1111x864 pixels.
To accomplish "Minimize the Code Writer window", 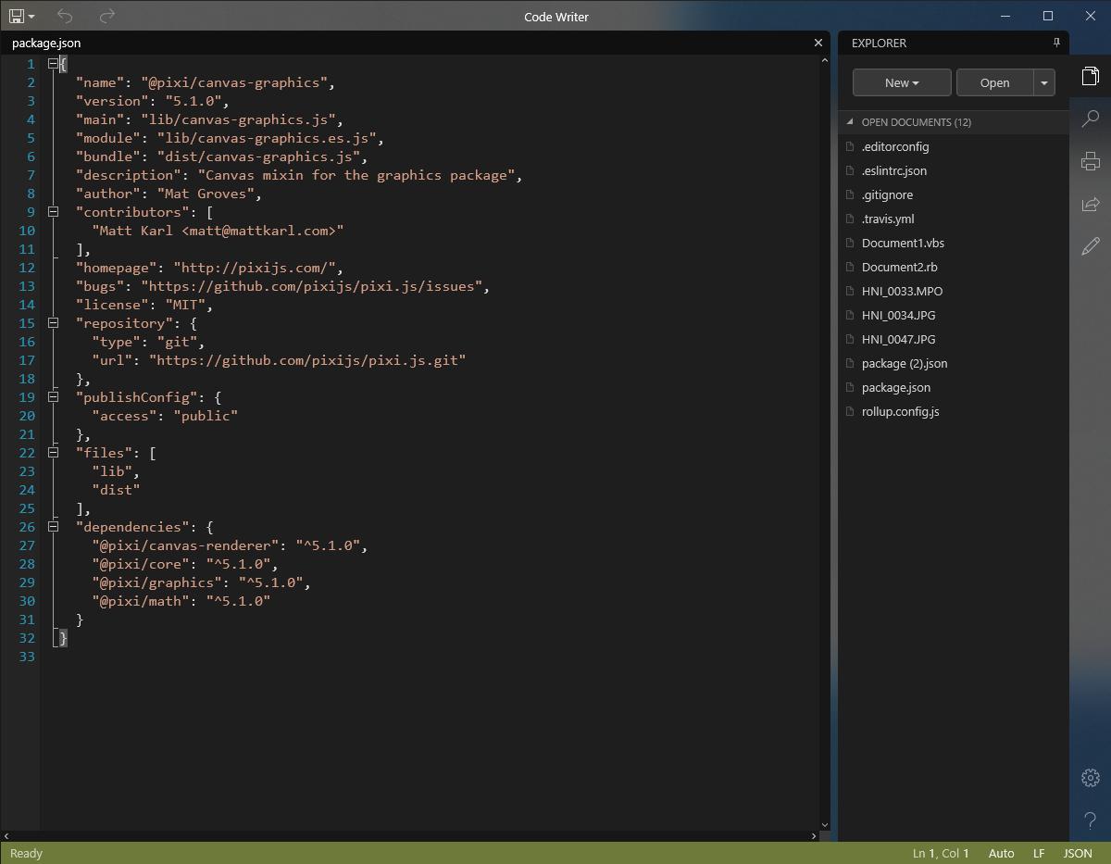I will (x=1006, y=16).
